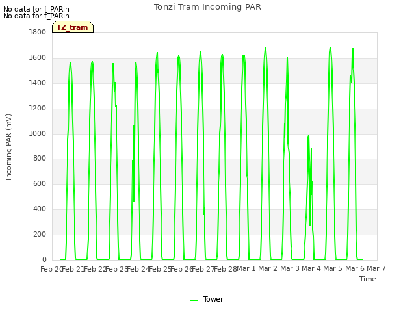Click the Feb 26 x-axis date label

(x=181, y=269)
